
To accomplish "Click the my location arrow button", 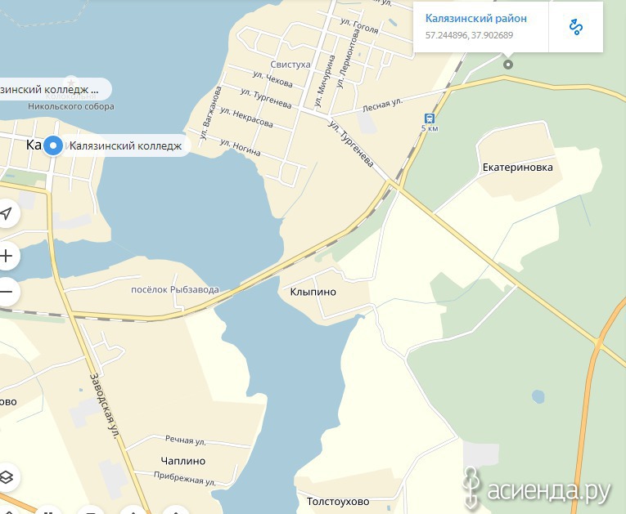I will pos(6,213).
